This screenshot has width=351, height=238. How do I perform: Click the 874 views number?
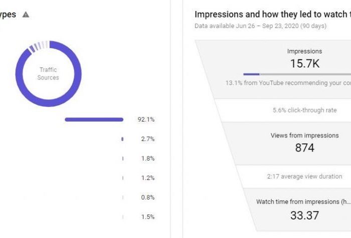pos(304,147)
